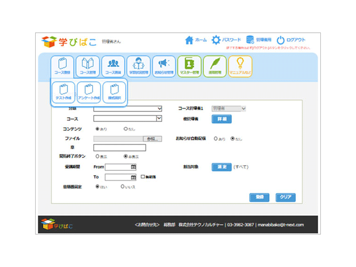This screenshot has height=267, width=356.
Task: Select コンテンツ なし radio button
Action: pos(125,129)
